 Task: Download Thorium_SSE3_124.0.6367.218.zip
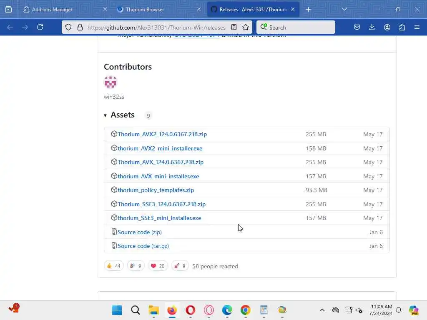(x=161, y=204)
